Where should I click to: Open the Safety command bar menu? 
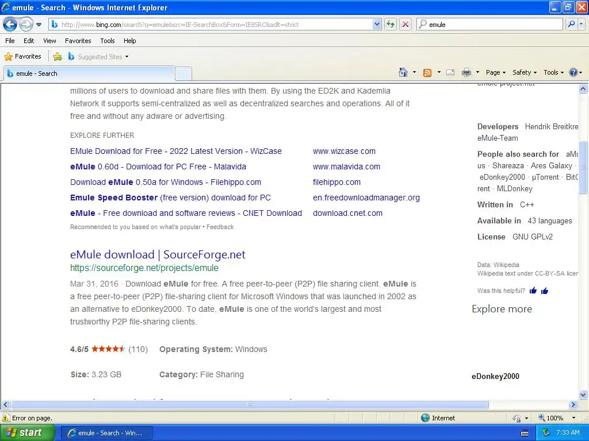pos(525,72)
